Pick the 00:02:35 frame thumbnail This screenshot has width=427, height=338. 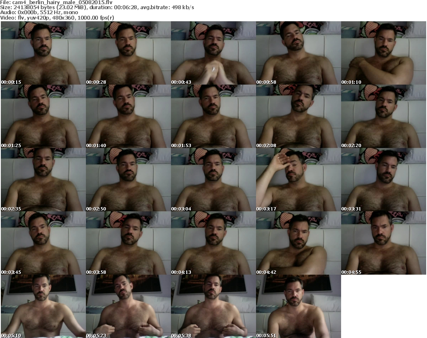[x=43, y=180]
